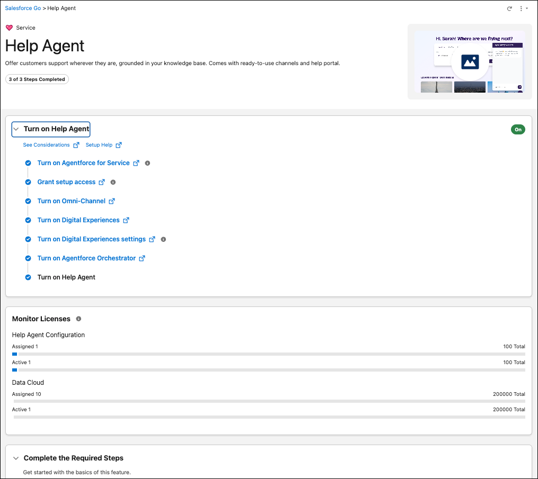The image size is (538, 479).
Task: Click external-link icon after Grant setup access
Action: pyautogui.click(x=102, y=182)
